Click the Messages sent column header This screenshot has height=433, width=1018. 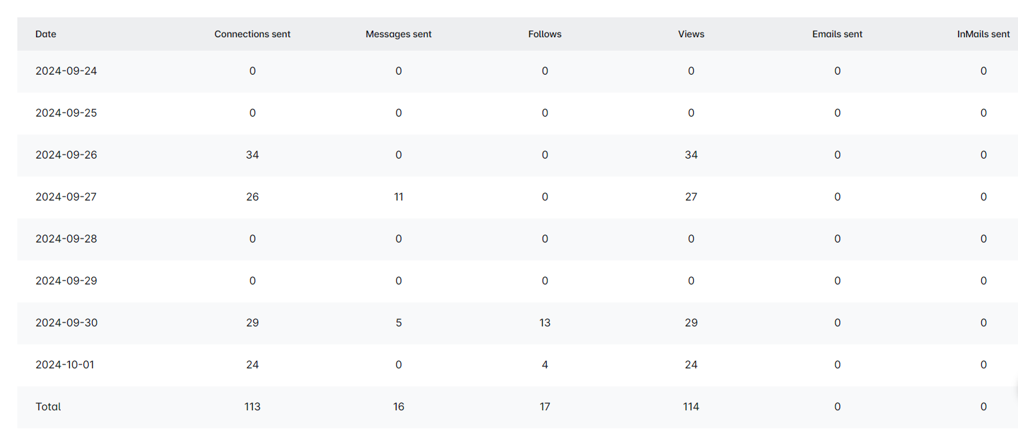pos(398,34)
